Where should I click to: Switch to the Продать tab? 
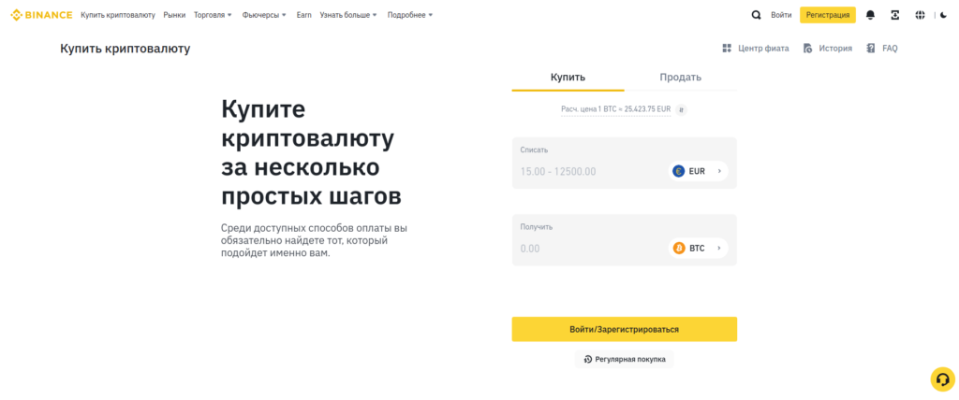pos(680,78)
